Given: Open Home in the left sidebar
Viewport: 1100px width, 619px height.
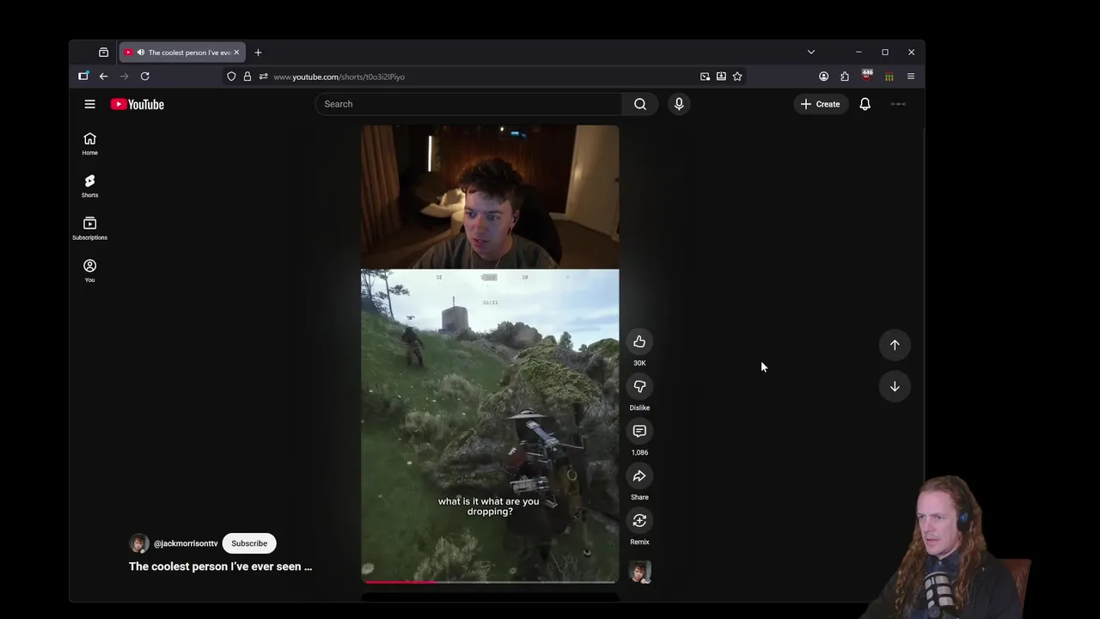Looking at the screenshot, I should point(89,144).
